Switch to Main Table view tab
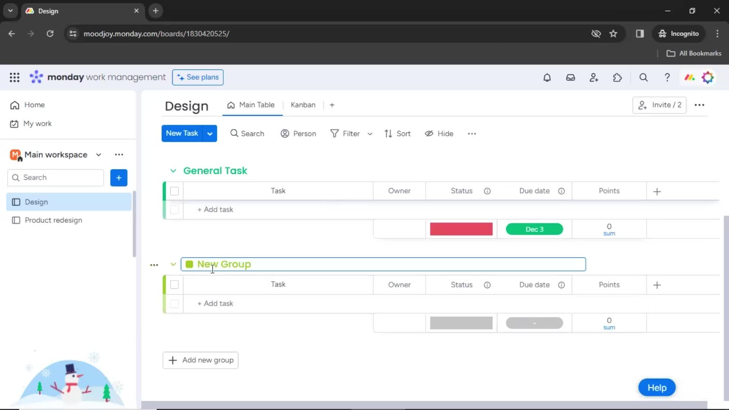 (x=251, y=105)
